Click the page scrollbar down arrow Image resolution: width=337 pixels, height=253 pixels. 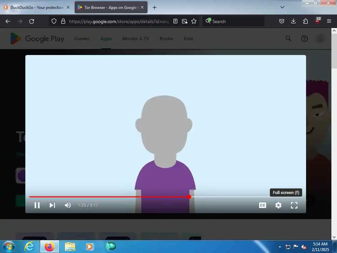(x=334, y=237)
